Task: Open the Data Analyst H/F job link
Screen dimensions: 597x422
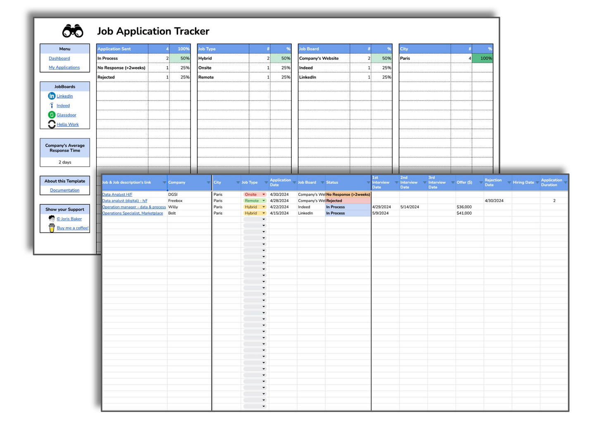Action: pyautogui.click(x=117, y=194)
